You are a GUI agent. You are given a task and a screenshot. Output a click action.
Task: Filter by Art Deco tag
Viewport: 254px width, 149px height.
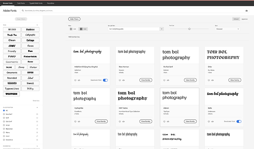tap(12, 29)
